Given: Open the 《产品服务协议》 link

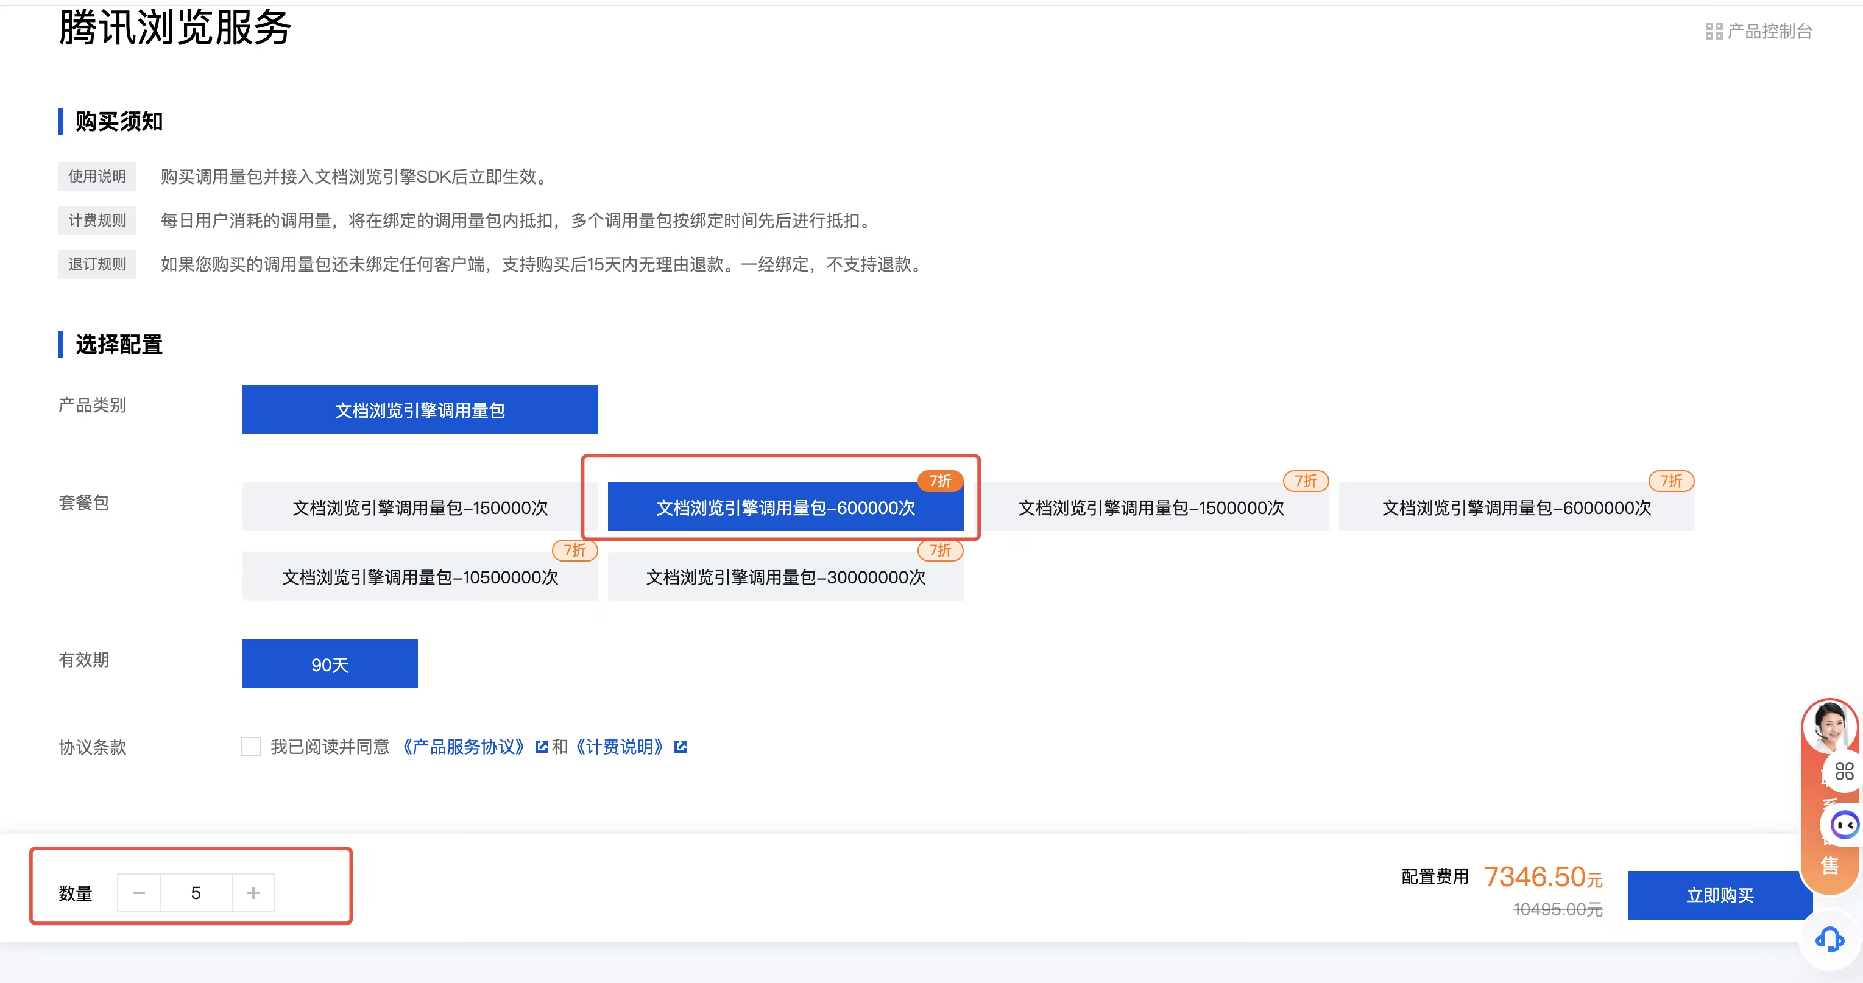Looking at the screenshot, I should (x=463, y=747).
